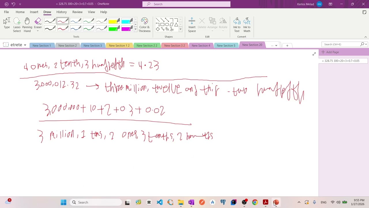369x208 pixels.
Task: Convert handwriting with Ink to Text
Action: coord(237,25)
